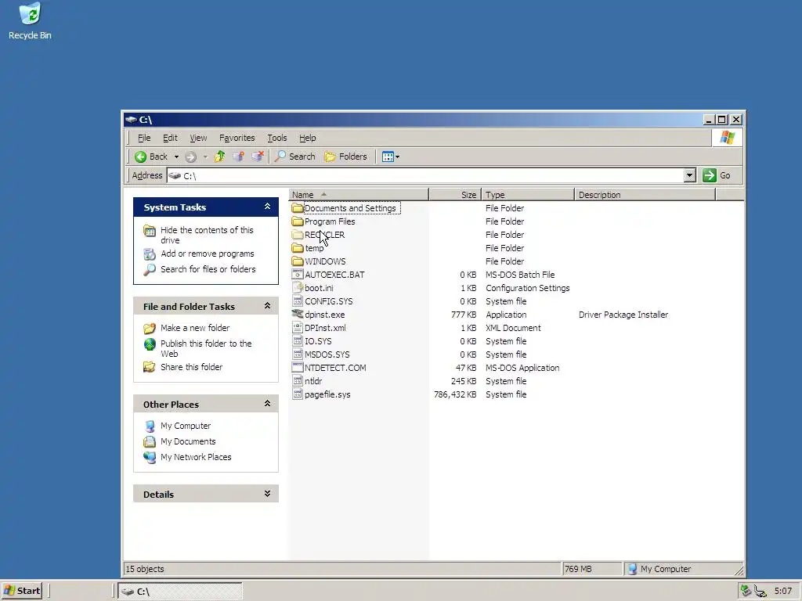Click Hide the contents of this drive
The width and height of the screenshot is (802, 601).
pyautogui.click(x=207, y=235)
